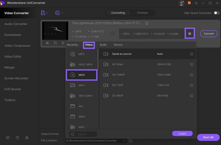Choose M4V format from the list
Image resolution: width=221 pixels, height=145 pixels.
coord(82,127)
